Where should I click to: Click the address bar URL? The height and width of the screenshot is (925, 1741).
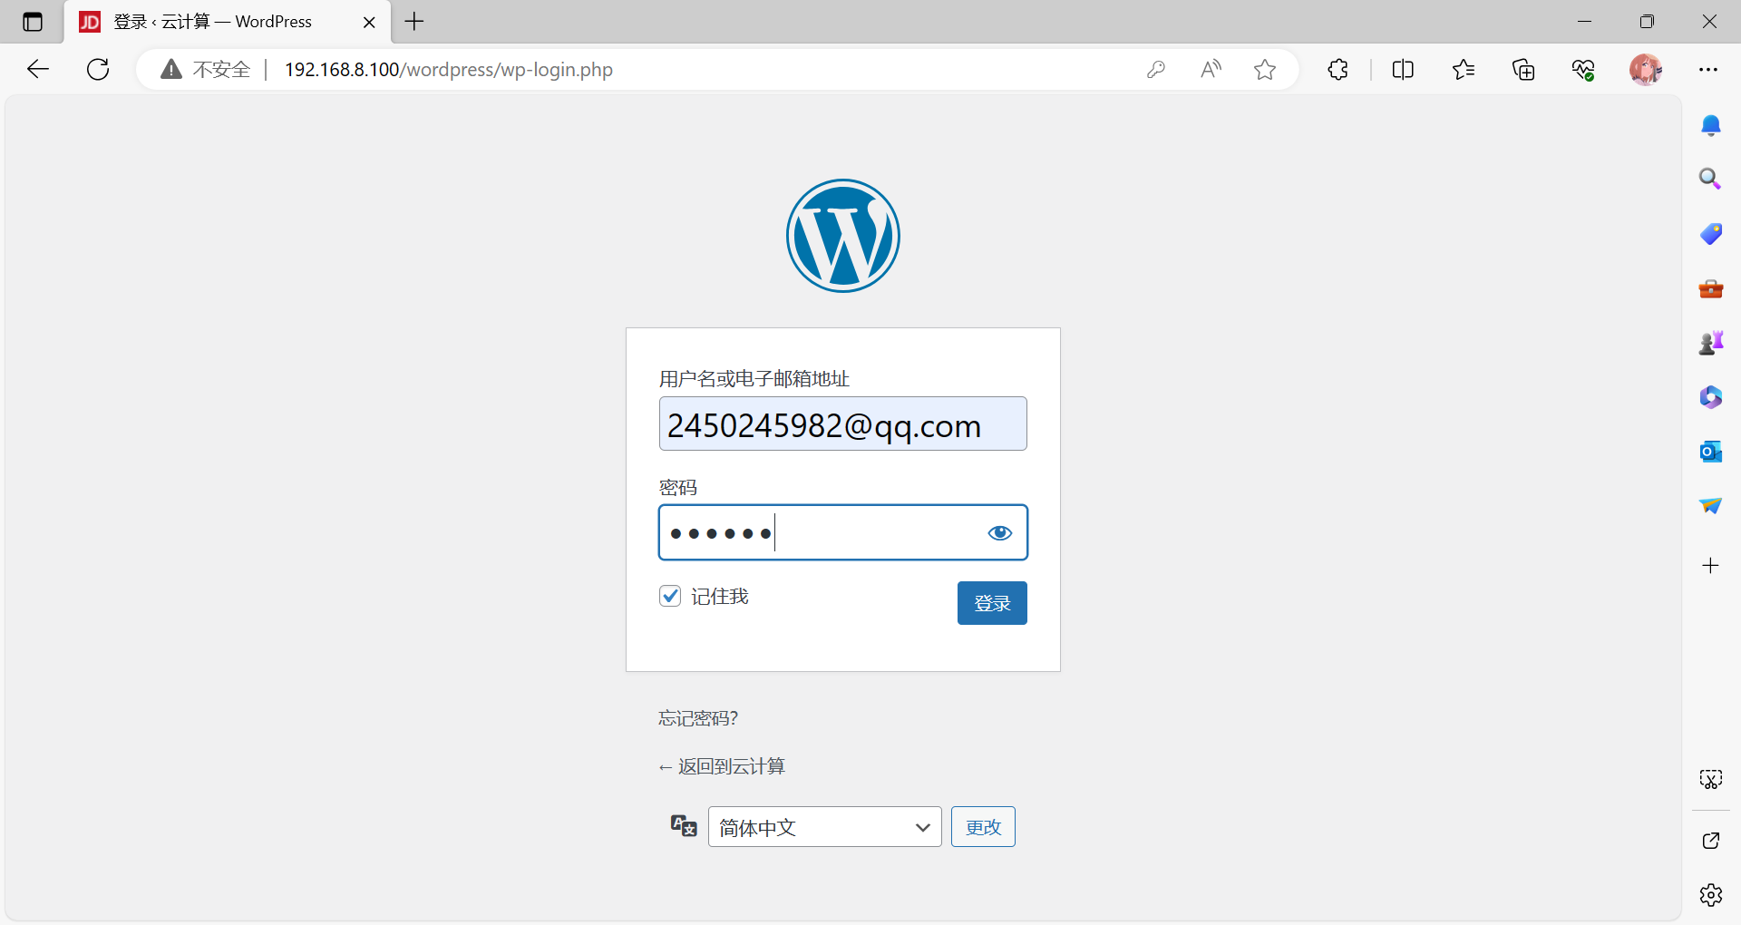coord(449,69)
